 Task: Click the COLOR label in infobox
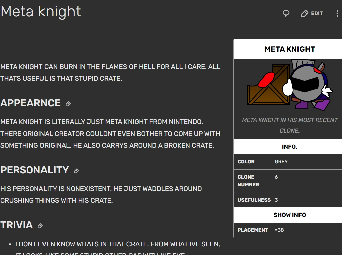click(x=246, y=162)
